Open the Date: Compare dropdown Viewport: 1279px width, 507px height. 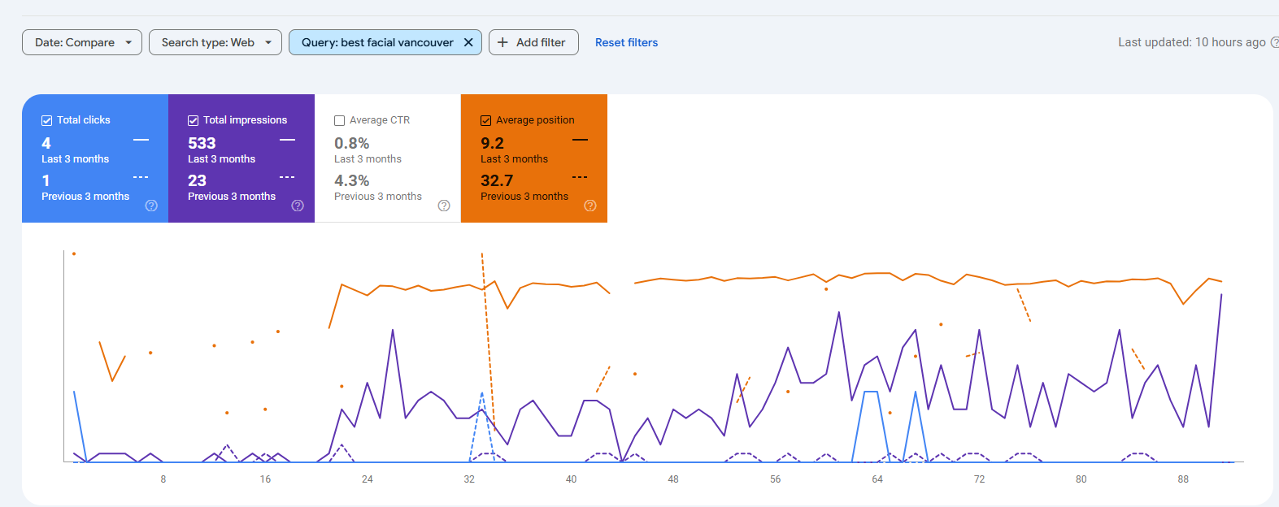[82, 42]
